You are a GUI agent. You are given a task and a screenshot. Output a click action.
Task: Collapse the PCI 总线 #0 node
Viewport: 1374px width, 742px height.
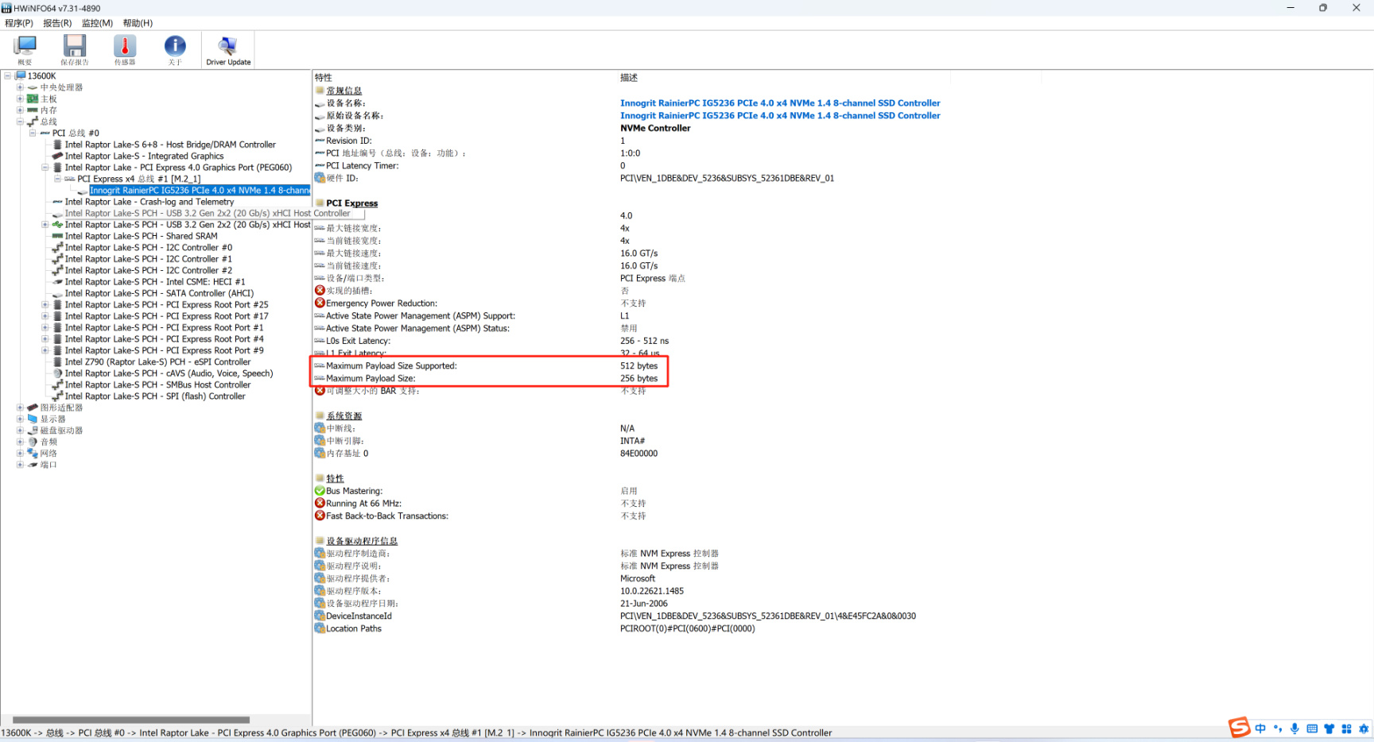tap(33, 133)
